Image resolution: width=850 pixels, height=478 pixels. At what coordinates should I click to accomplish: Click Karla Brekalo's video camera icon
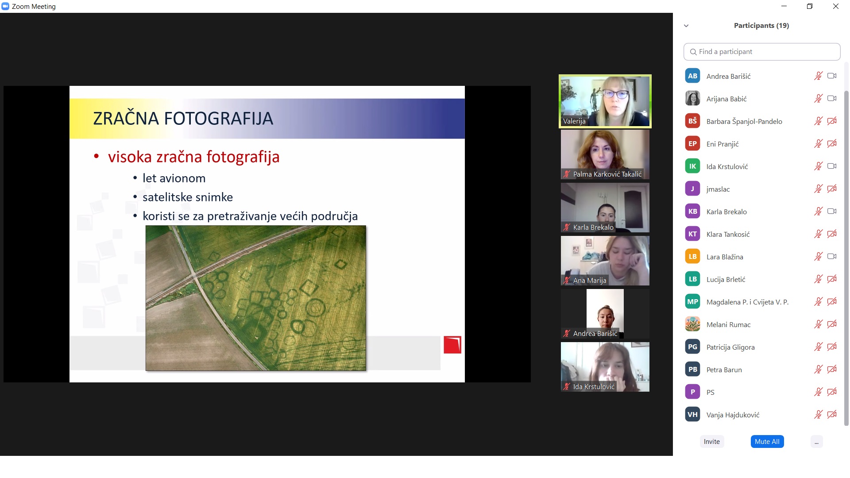(x=832, y=211)
